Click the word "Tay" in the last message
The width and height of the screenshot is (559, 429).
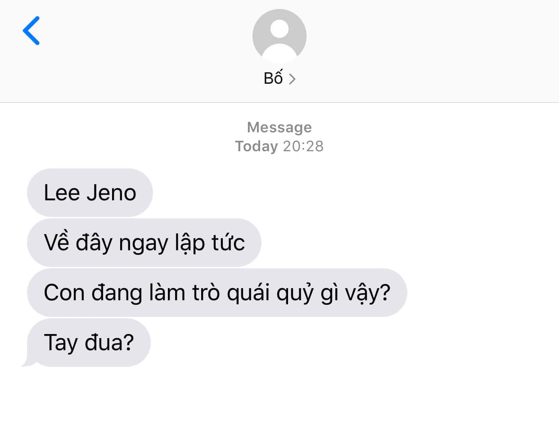pos(61,343)
